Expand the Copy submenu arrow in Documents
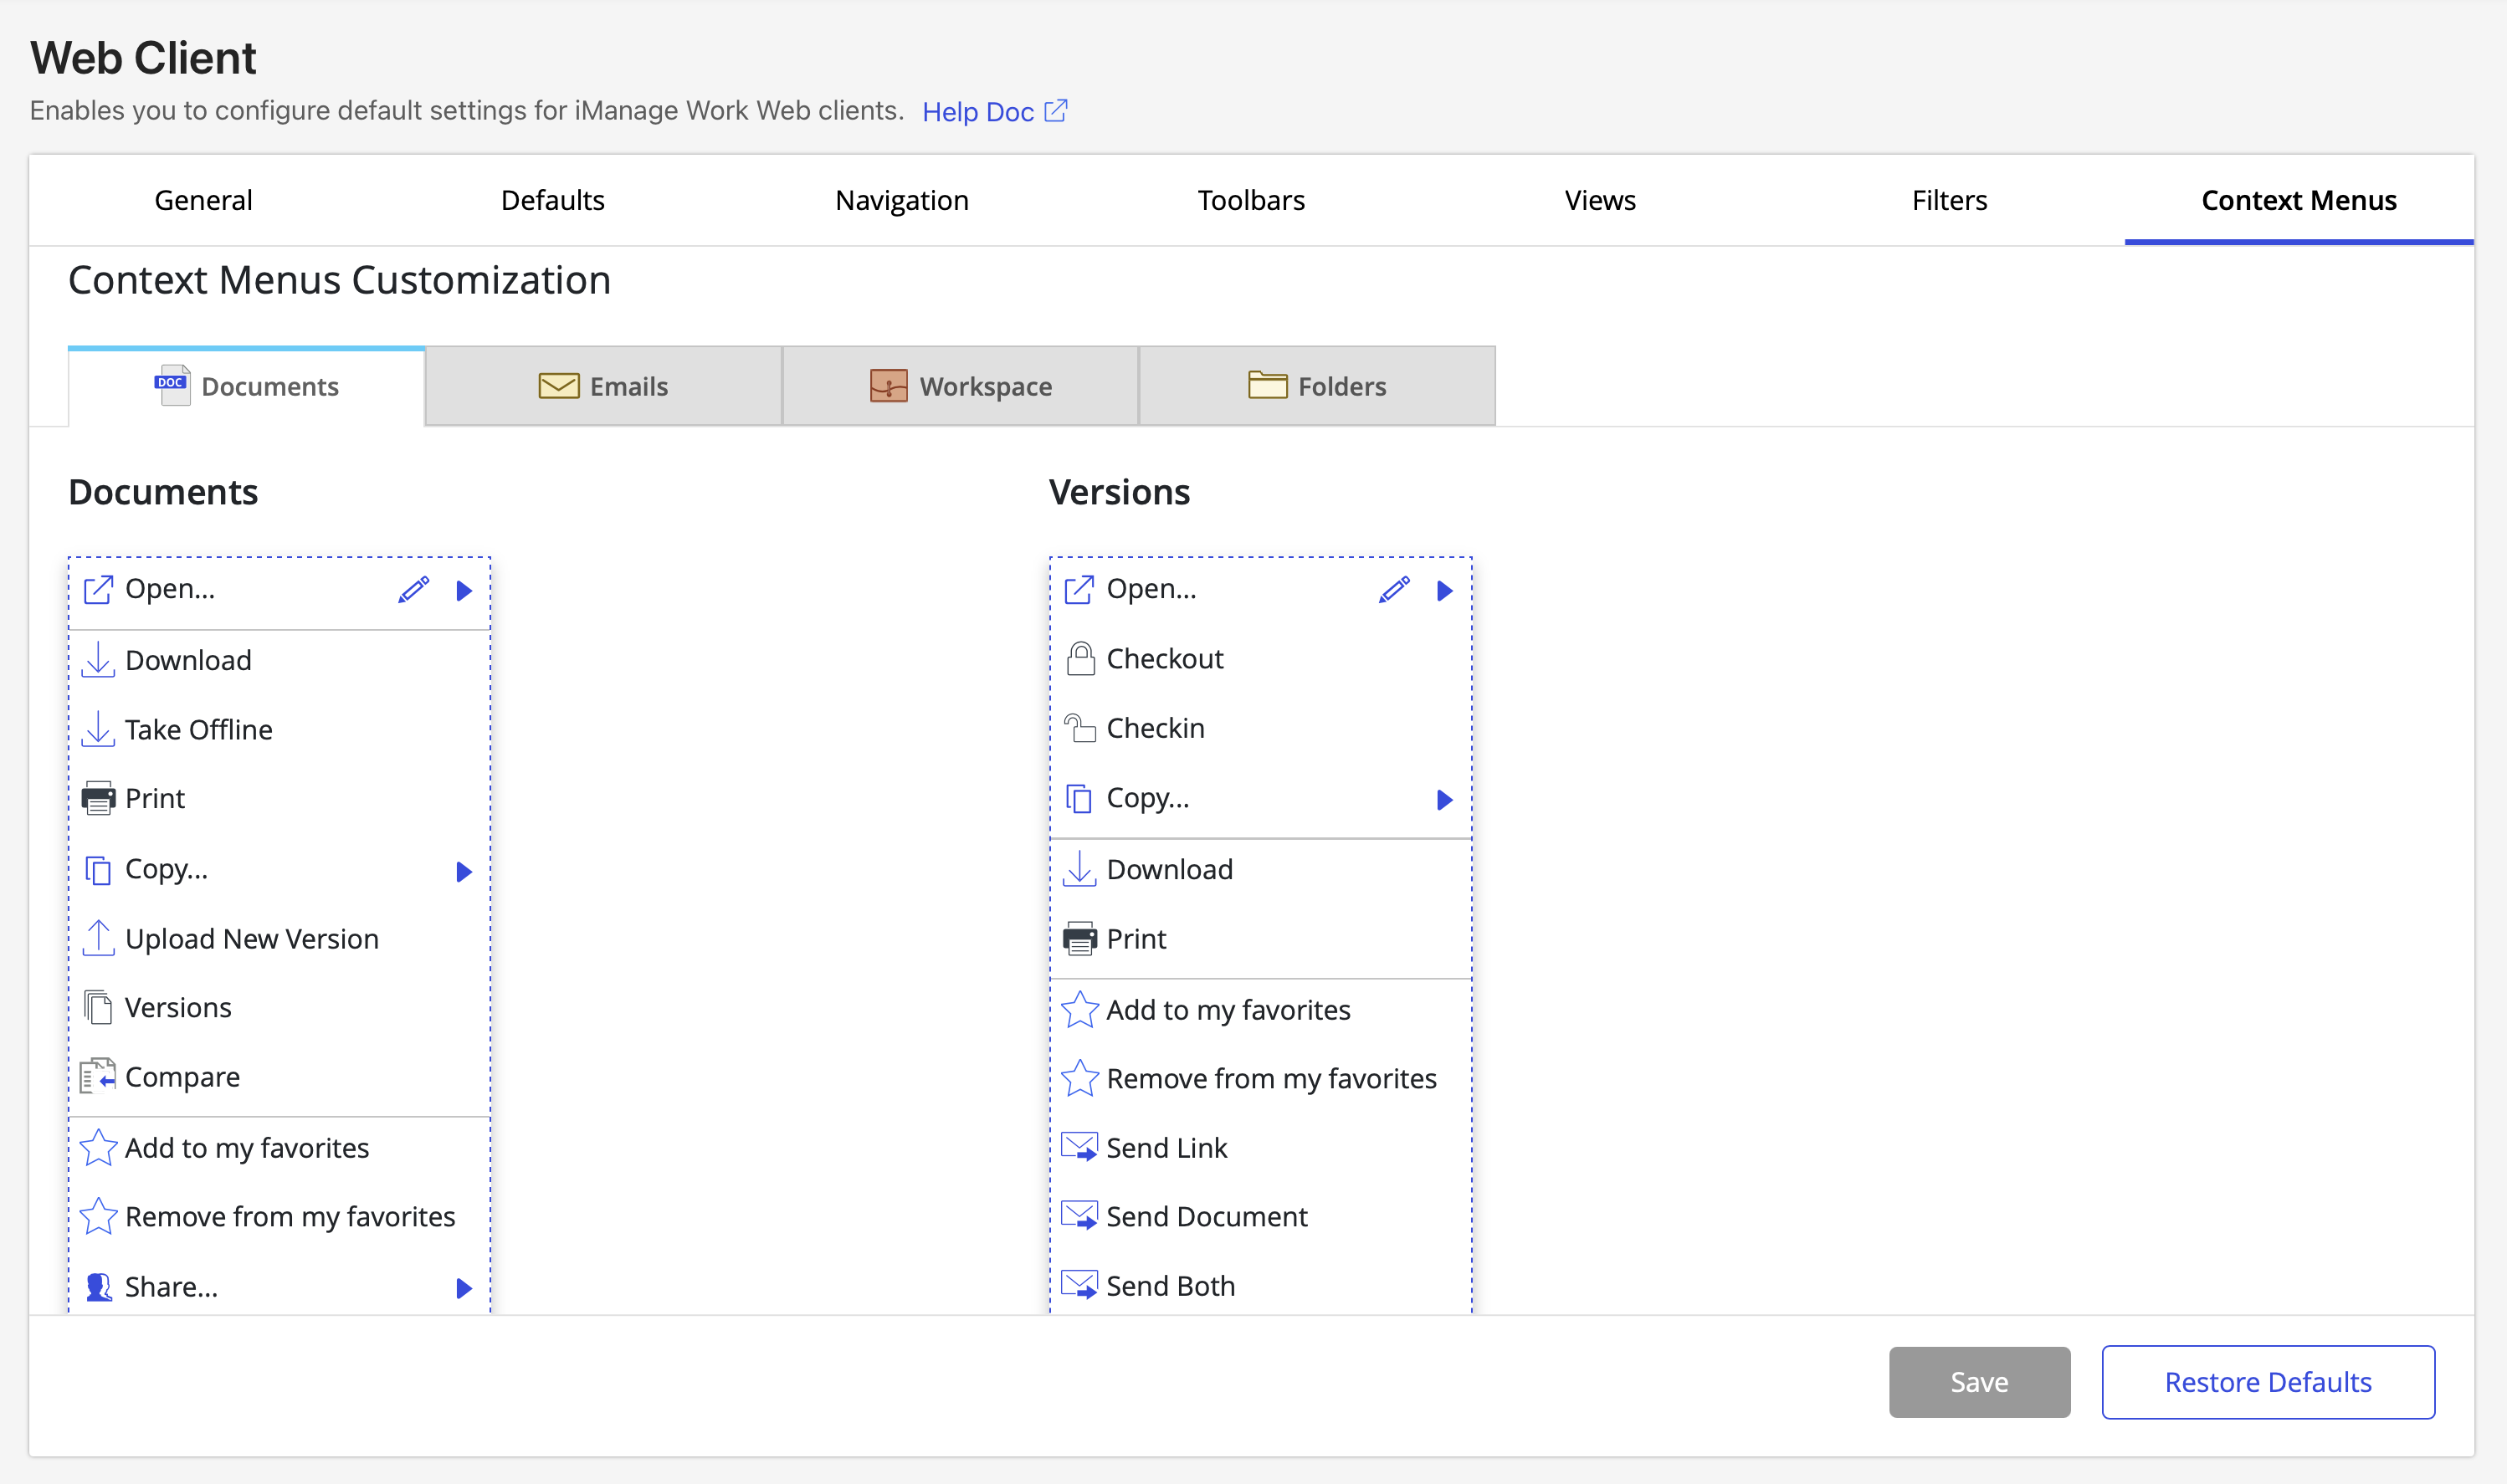This screenshot has height=1484, width=2507. [x=464, y=872]
